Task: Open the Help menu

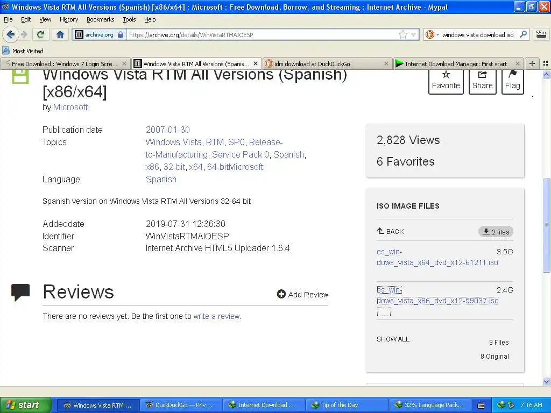Action: [150, 19]
